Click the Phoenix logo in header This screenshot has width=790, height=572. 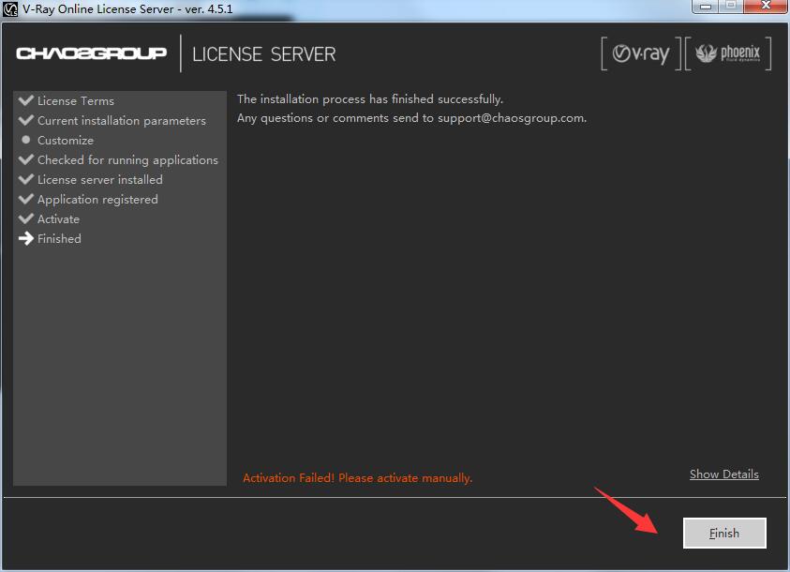tap(728, 53)
